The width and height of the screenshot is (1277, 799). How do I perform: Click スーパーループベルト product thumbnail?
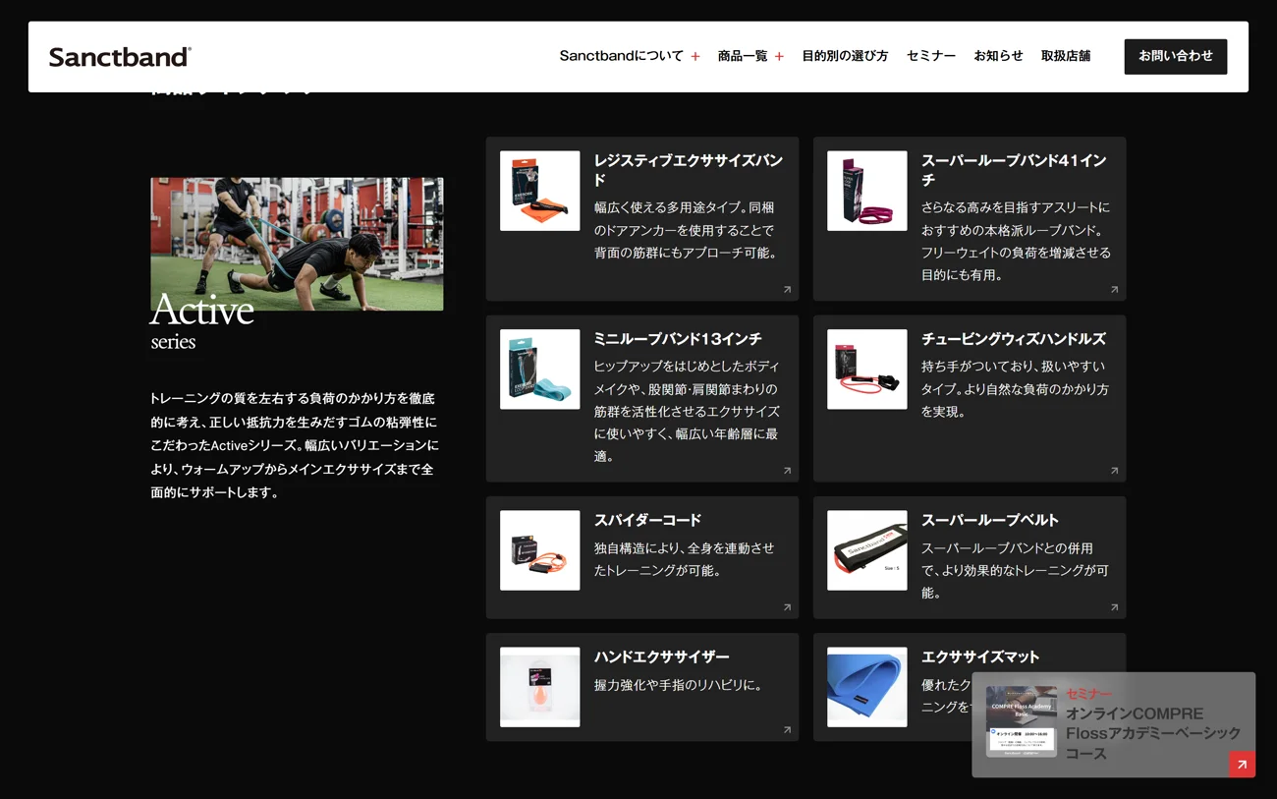(866, 550)
